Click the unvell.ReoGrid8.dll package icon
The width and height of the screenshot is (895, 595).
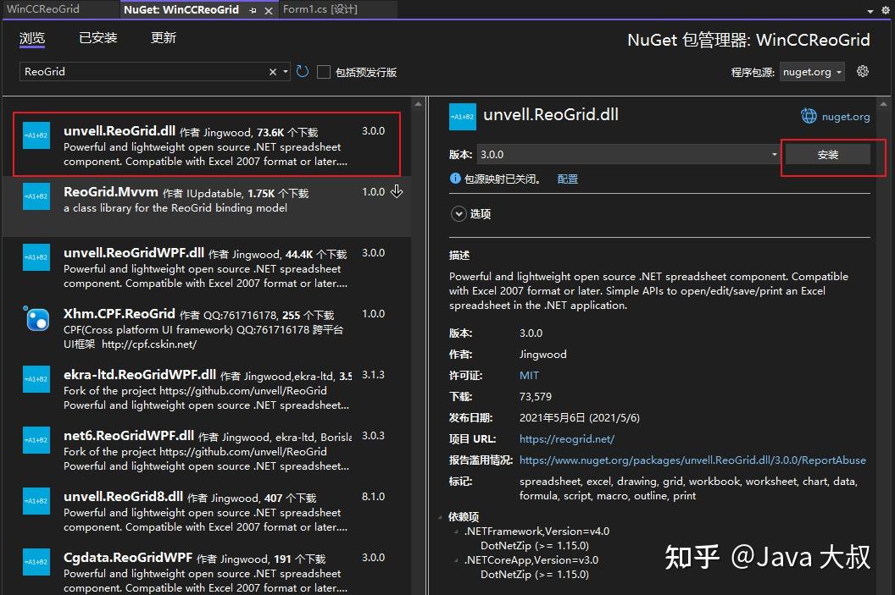(36, 503)
